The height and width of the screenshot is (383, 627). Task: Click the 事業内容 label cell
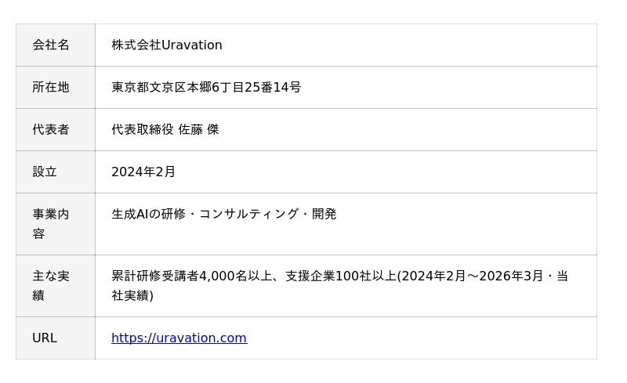point(56,224)
